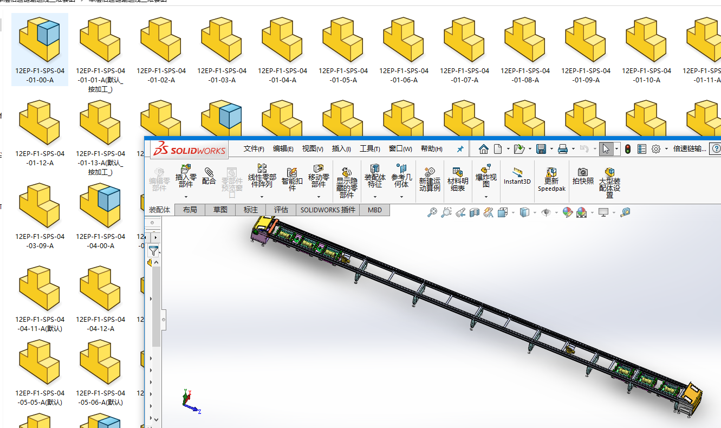Select 移动零部件 (Move Component)

[x=319, y=176]
